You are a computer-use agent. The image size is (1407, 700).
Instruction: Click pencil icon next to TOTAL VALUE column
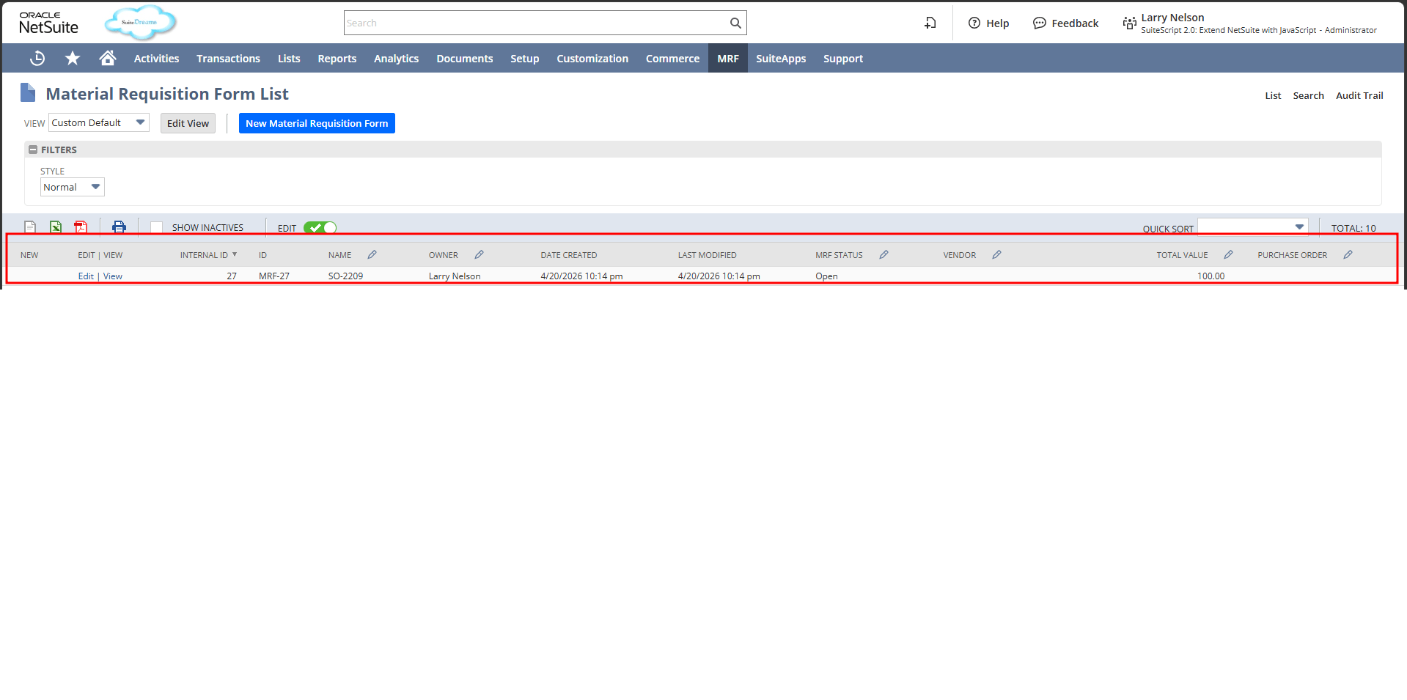click(1228, 254)
